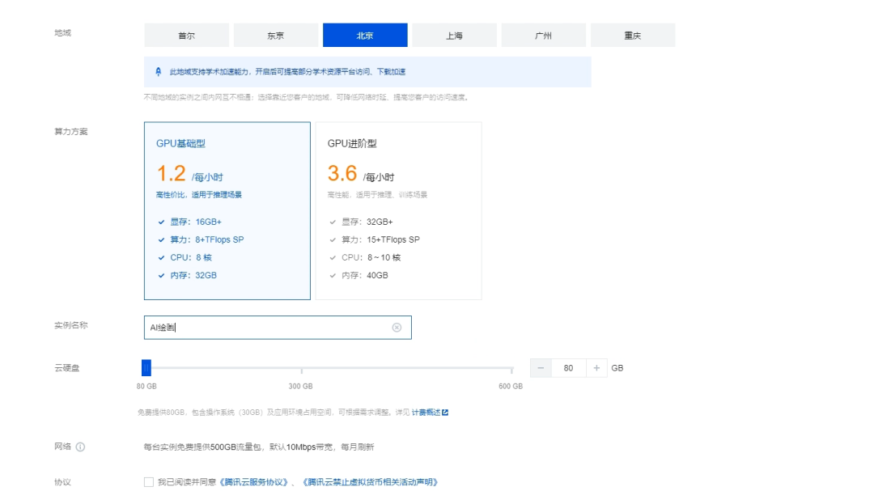This screenshot has width=874, height=504.
Task: Select the 上海 region
Action: pos(454,35)
